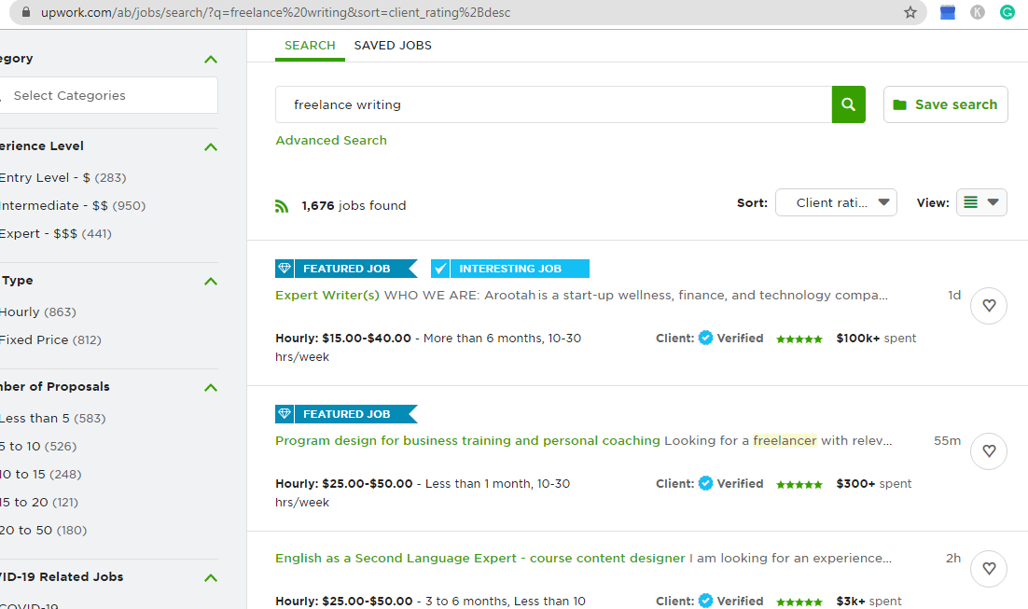The width and height of the screenshot is (1028, 609).
Task: Click verified badge for Expert Writer(s) client
Action: 705,339
